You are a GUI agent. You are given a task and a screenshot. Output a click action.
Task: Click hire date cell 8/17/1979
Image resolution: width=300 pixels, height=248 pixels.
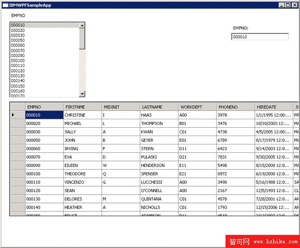click(x=274, y=140)
